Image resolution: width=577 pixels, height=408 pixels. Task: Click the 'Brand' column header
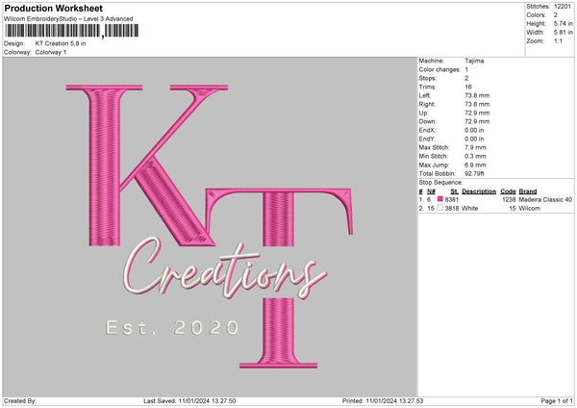tap(528, 191)
